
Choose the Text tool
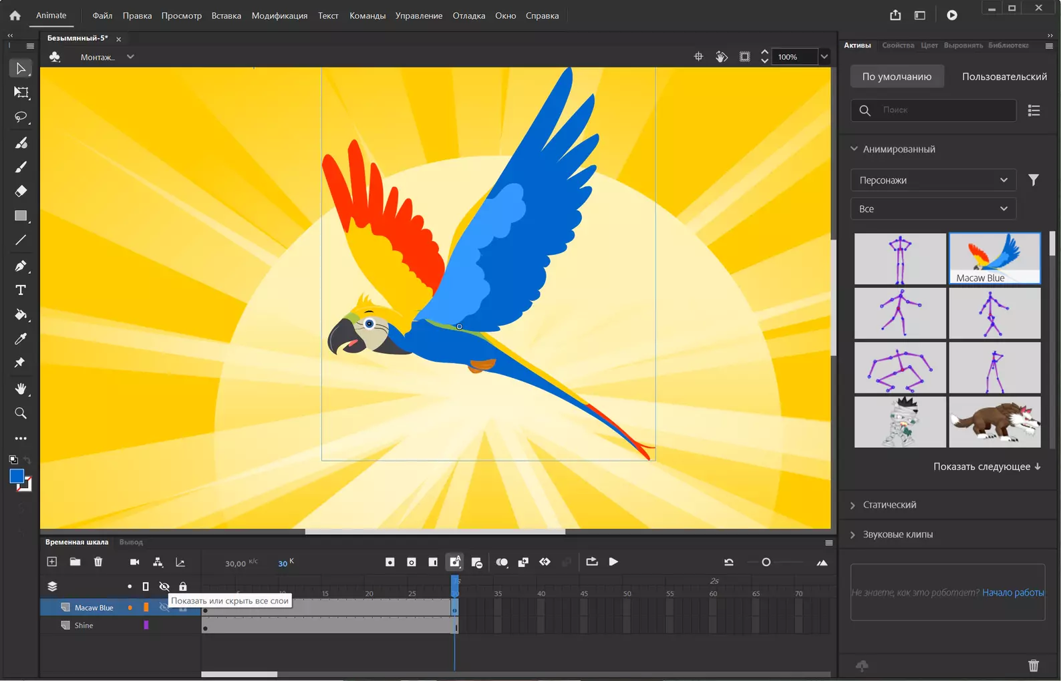point(21,290)
